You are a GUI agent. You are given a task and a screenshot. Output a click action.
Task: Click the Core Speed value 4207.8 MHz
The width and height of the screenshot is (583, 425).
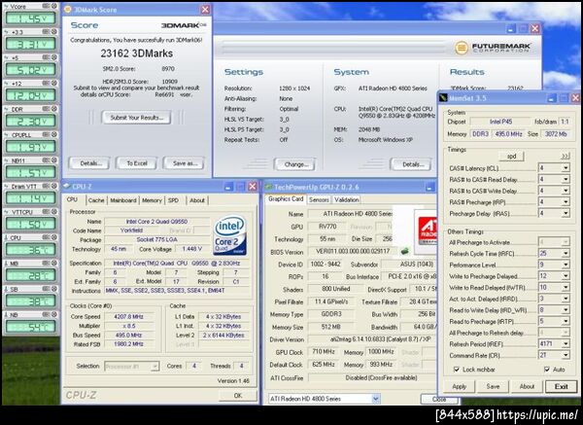coord(128,316)
